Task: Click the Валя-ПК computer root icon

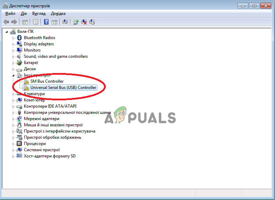Action: coord(12,31)
